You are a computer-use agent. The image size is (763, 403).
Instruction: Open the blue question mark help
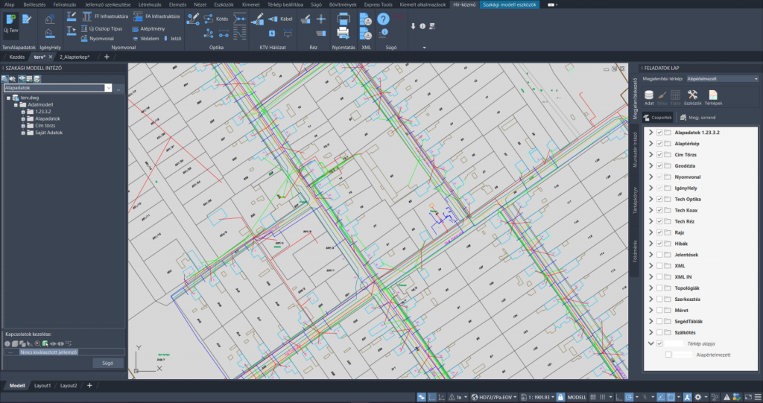click(384, 19)
